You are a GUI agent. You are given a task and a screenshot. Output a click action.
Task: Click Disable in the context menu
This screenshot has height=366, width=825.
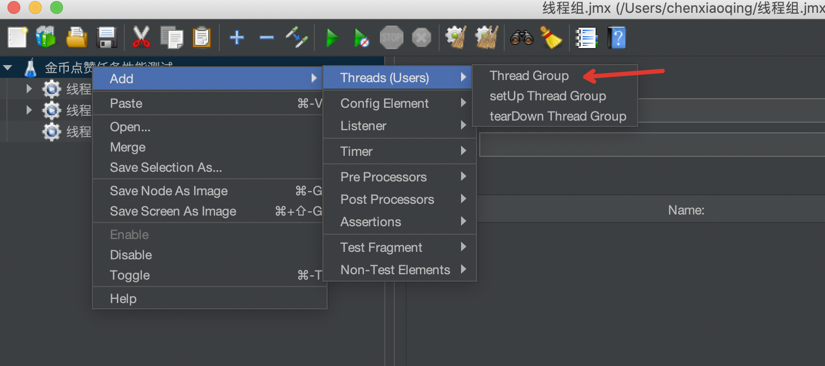pyautogui.click(x=131, y=255)
